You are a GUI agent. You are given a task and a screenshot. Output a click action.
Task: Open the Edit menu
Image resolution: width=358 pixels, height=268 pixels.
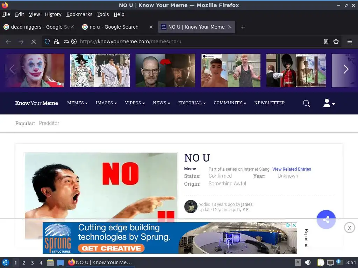point(20,14)
